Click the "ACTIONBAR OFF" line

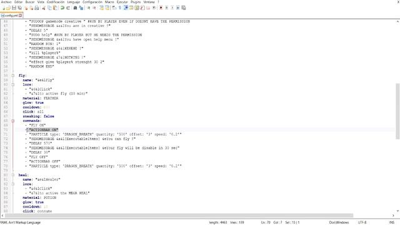[44, 161]
